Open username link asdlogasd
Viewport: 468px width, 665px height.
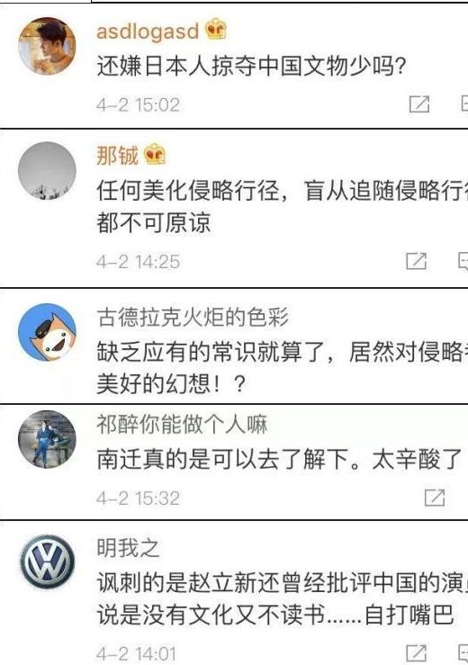coord(148,31)
